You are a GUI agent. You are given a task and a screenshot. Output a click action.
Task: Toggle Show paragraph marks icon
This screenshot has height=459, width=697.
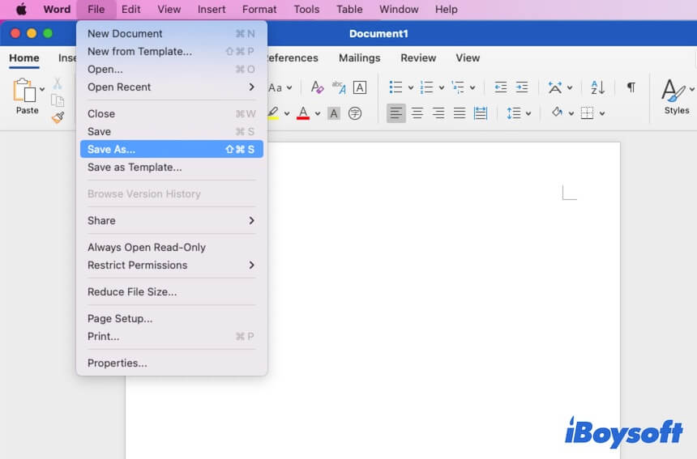631,87
